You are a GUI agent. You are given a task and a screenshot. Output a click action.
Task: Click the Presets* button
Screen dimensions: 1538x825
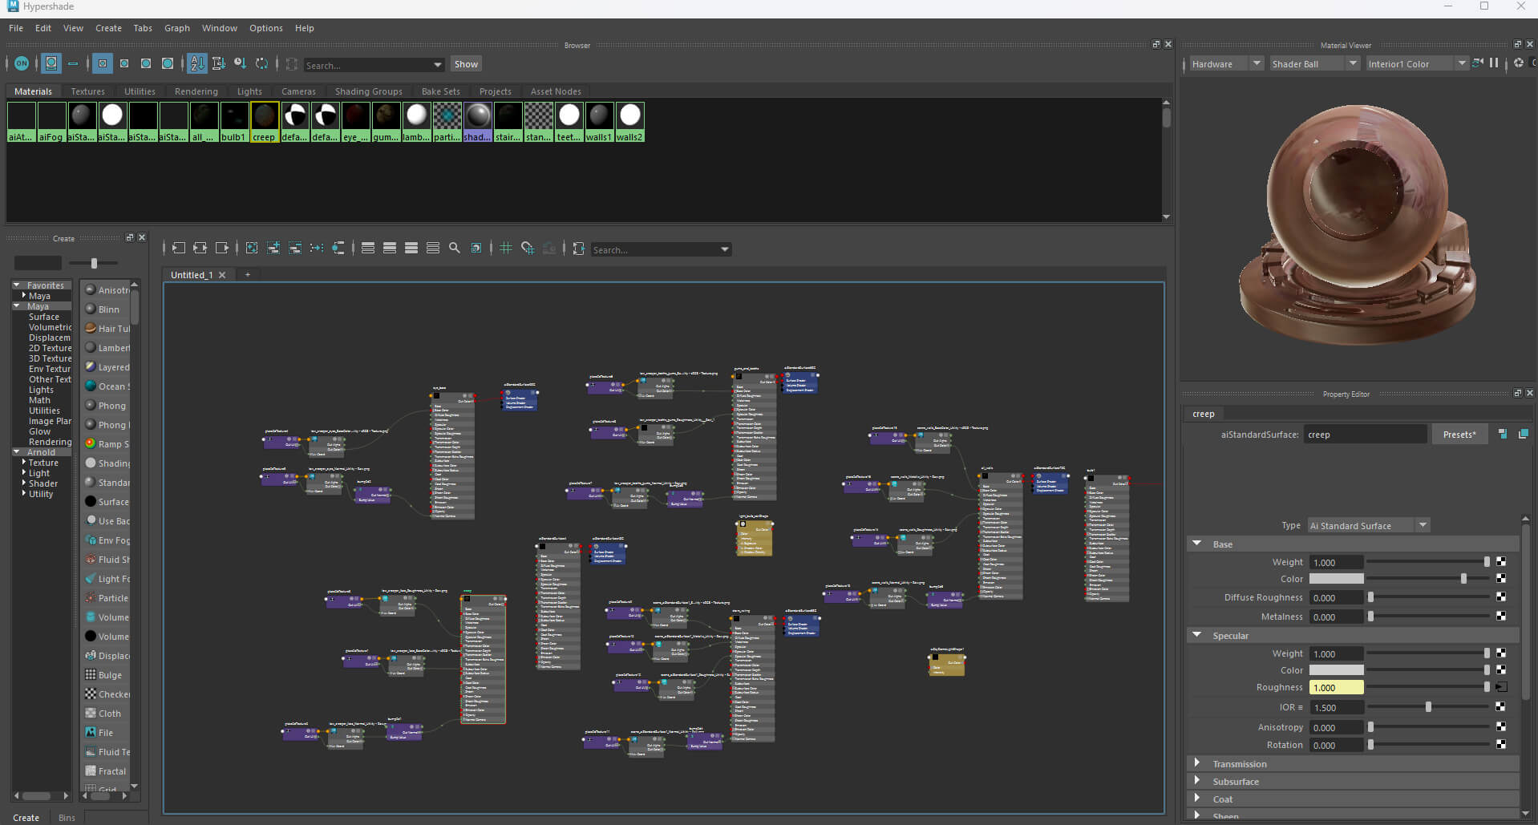pyautogui.click(x=1459, y=434)
